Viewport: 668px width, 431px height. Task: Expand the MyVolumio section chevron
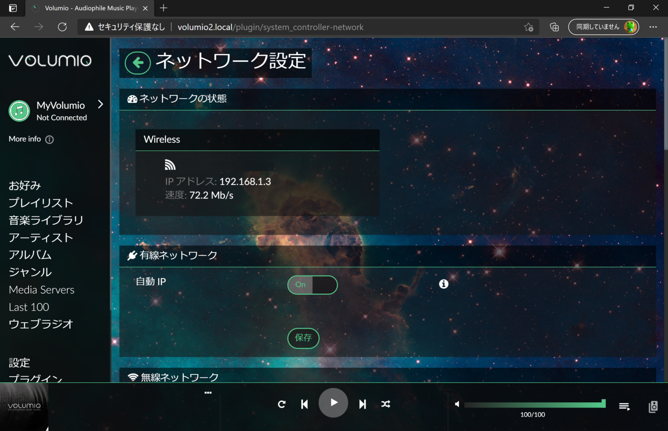click(x=100, y=104)
